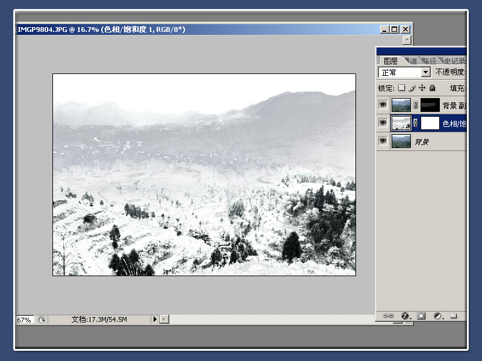482x361 pixels.
Task: Click horizontal scrollbar left arrow
Action: [164, 319]
